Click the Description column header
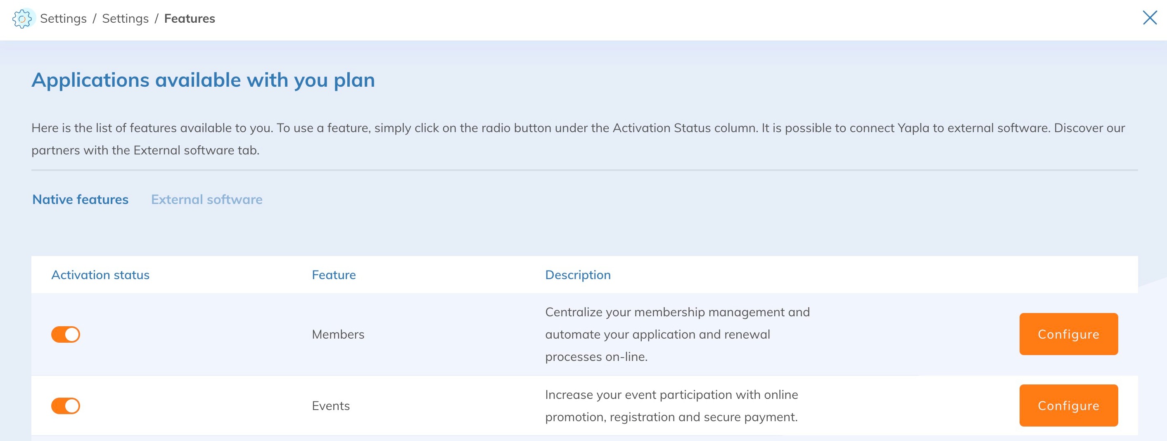The image size is (1167, 441). 578,275
